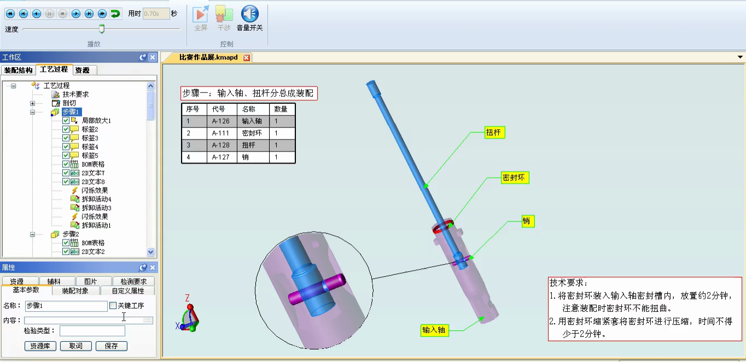Click the 资源库 button
746x362 pixels.
[40, 346]
